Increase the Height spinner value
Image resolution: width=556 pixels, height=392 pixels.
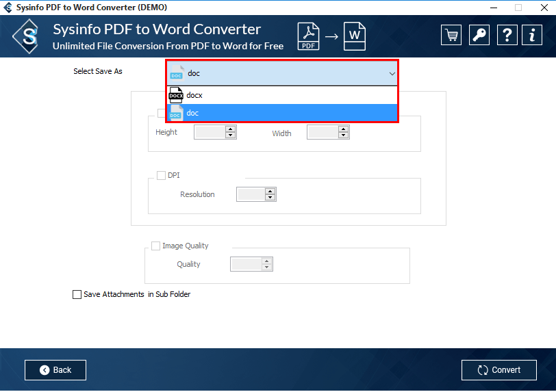pos(230,129)
